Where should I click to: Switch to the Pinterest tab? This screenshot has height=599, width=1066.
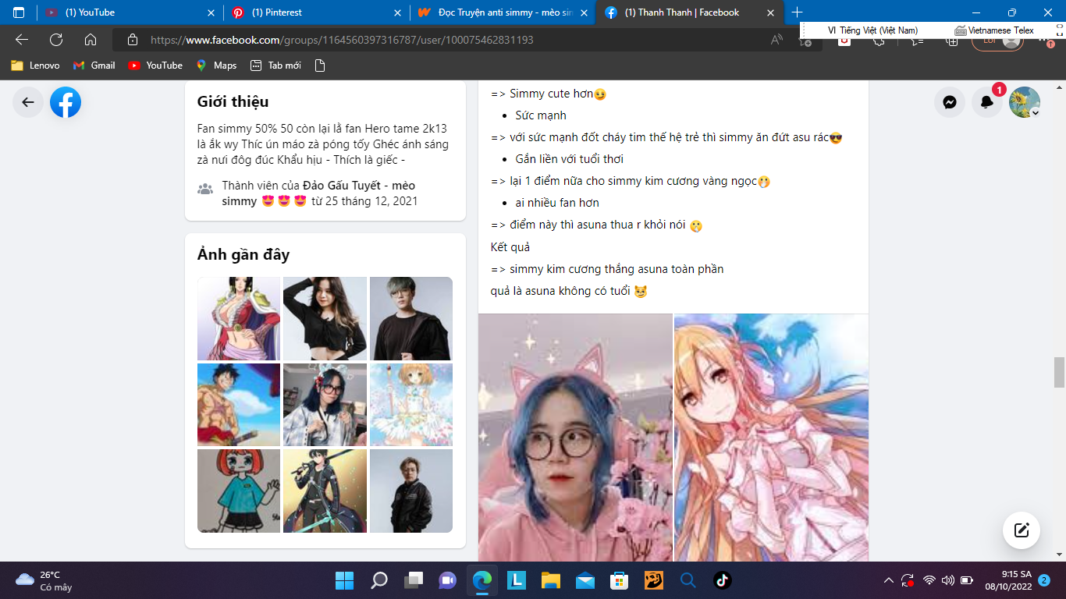point(316,12)
